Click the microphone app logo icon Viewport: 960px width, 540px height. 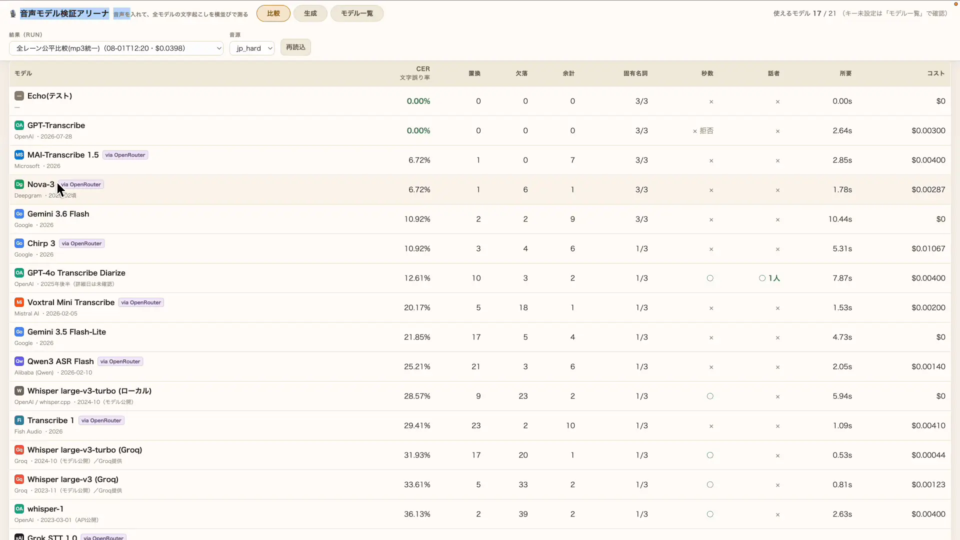13,13
